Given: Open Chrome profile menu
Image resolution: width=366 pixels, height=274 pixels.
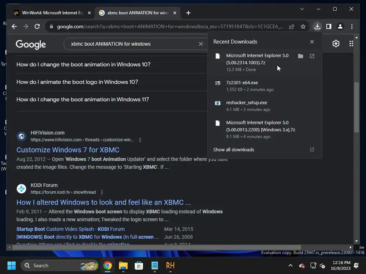Looking at the screenshot, I should pos(340,26).
